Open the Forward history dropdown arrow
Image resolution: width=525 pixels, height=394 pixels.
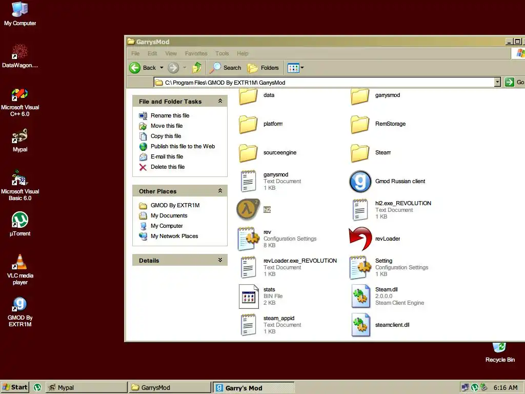[x=185, y=68]
